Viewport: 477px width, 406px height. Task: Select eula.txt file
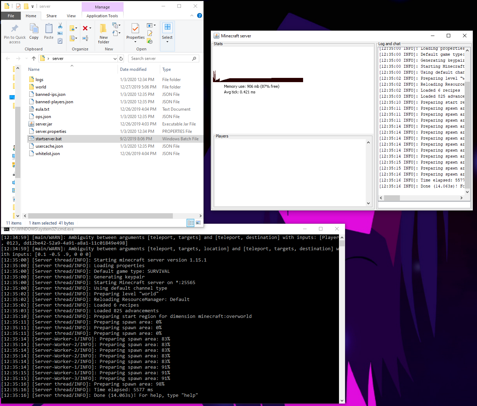115,109
